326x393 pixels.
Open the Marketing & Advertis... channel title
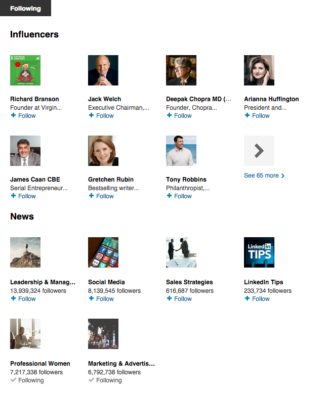click(121, 364)
